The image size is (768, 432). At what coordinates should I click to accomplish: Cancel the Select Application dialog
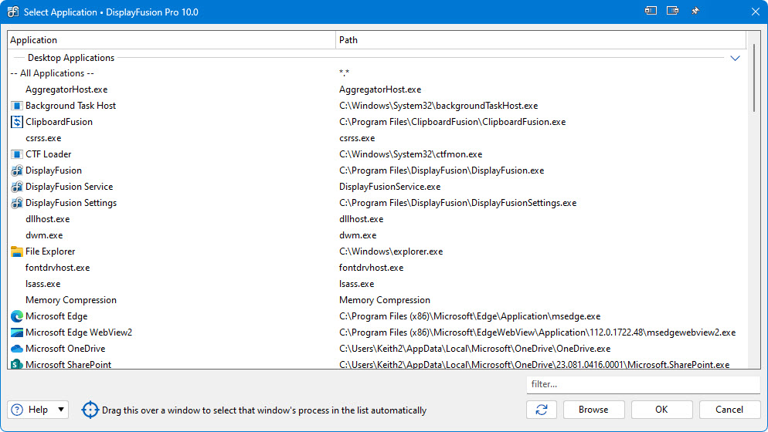tap(729, 410)
